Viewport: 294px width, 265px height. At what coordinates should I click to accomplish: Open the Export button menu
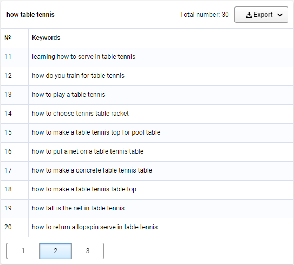click(261, 15)
